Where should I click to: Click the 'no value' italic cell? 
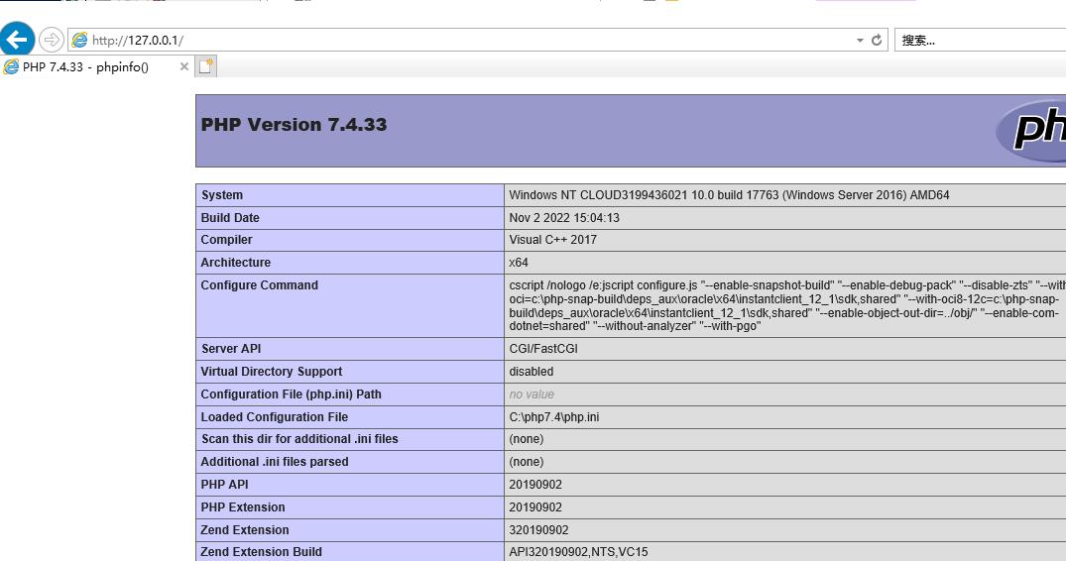532,393
